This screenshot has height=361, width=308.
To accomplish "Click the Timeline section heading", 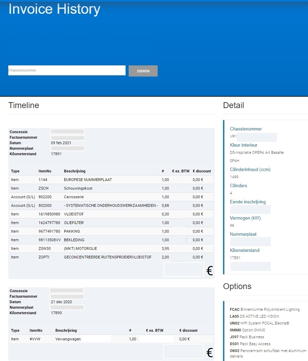I will point(24,105).
